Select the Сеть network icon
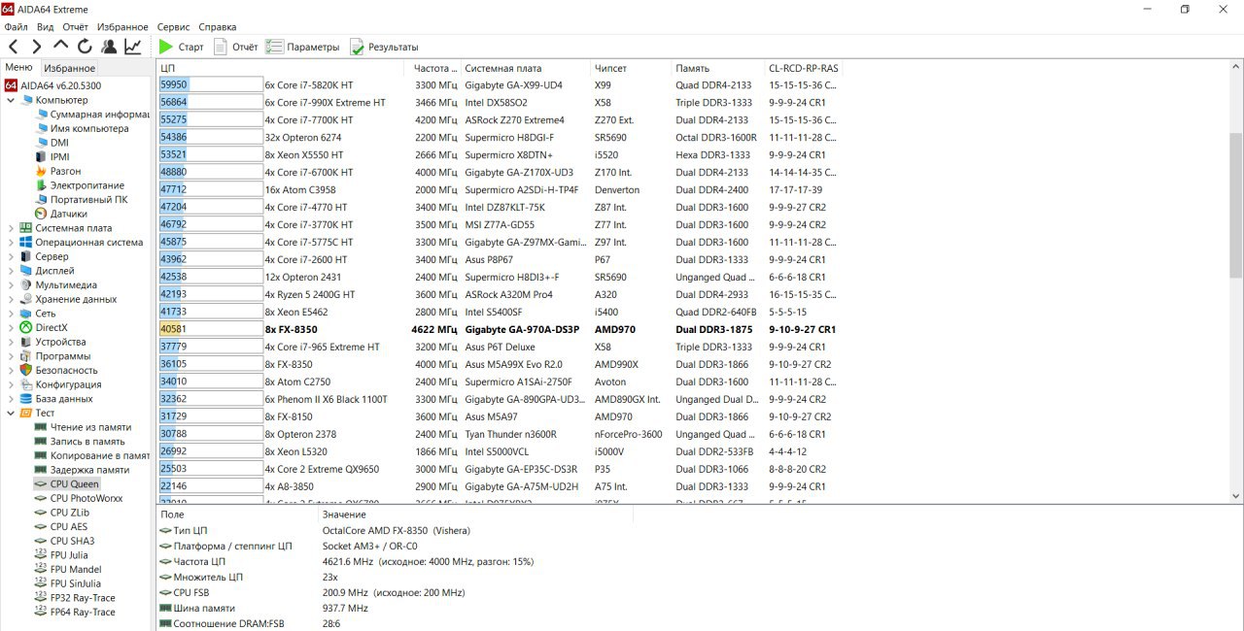 pyautogui.click(x=26, y=314)
